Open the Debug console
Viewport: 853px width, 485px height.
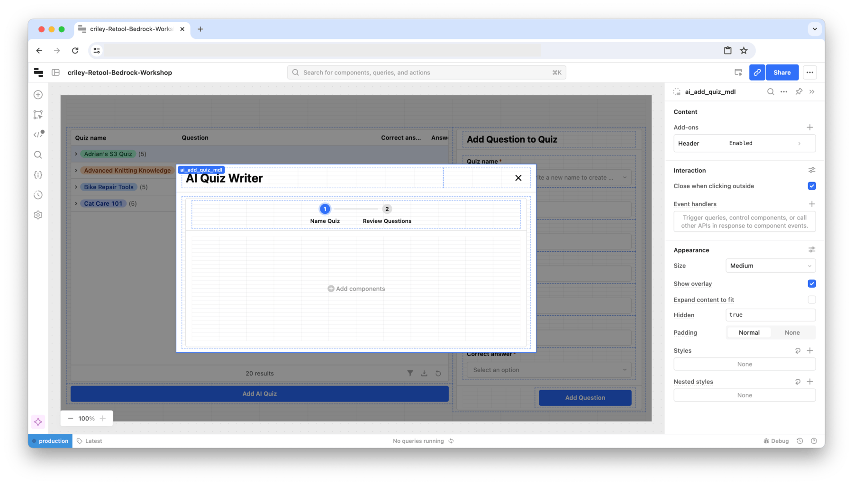776,441
